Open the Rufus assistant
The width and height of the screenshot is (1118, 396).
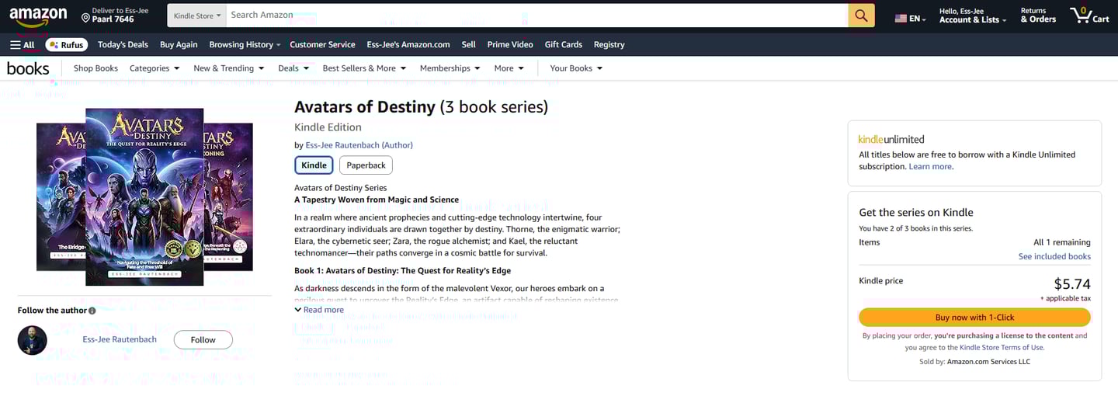(x=66, y=45)
